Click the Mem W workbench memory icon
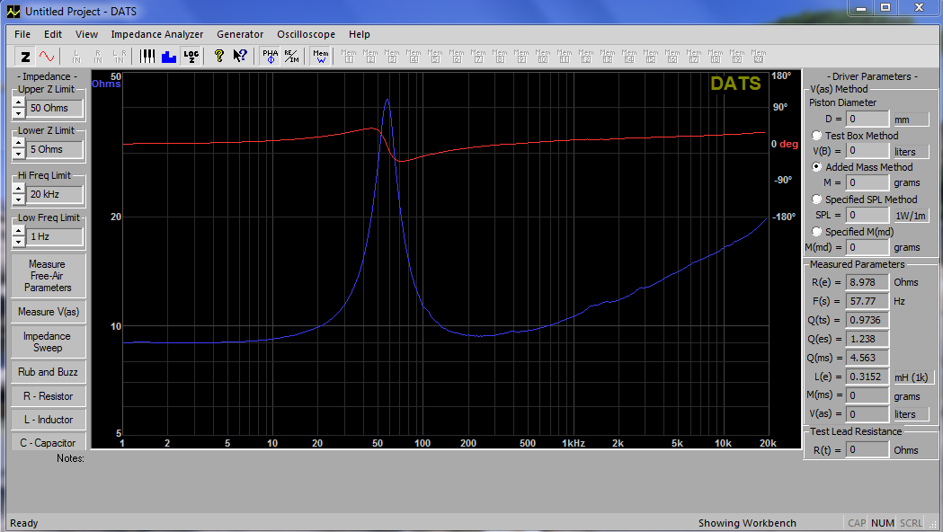 coord(321,57)
